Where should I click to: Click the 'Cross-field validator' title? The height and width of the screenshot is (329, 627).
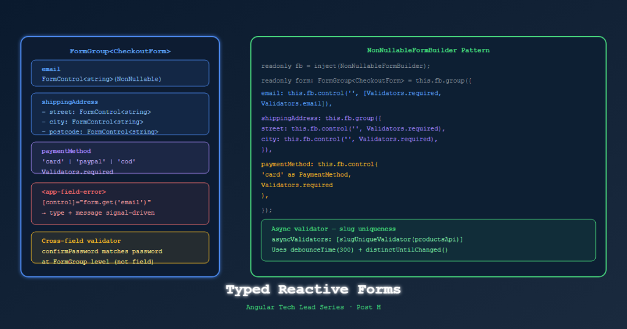pyautogui.click(x=81, y=241)
